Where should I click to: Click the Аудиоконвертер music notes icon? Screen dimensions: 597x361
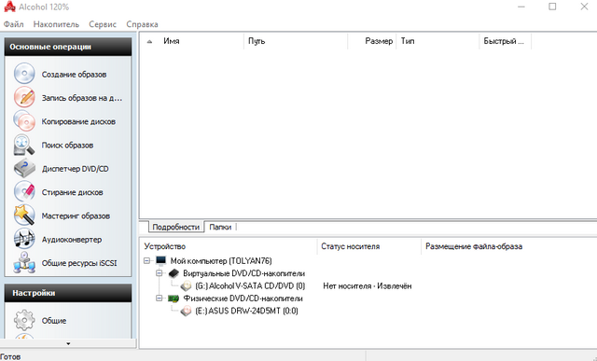24,239
